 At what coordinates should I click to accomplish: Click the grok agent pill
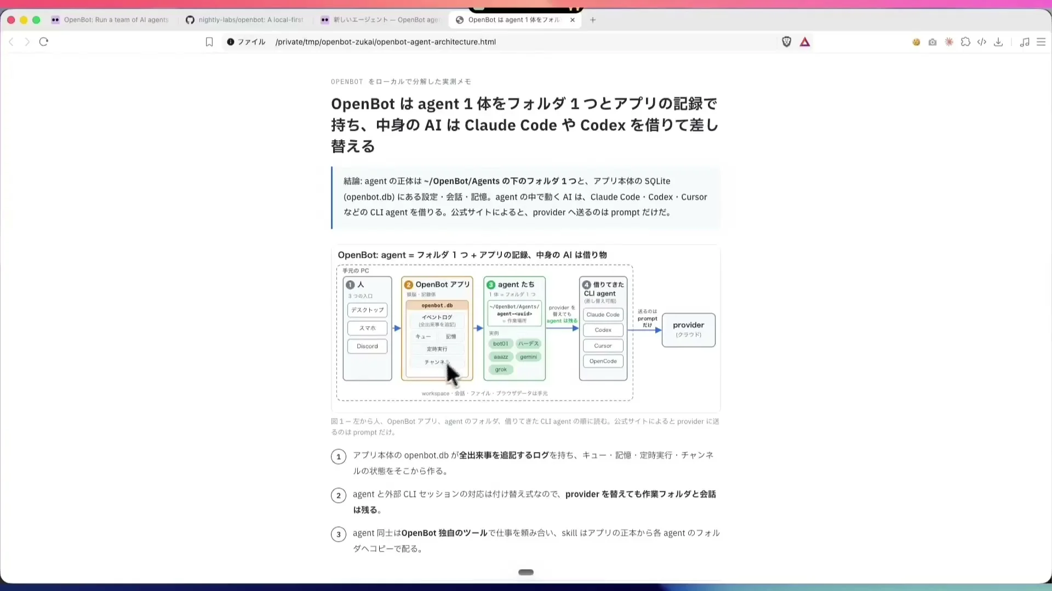tap(501, 369)
